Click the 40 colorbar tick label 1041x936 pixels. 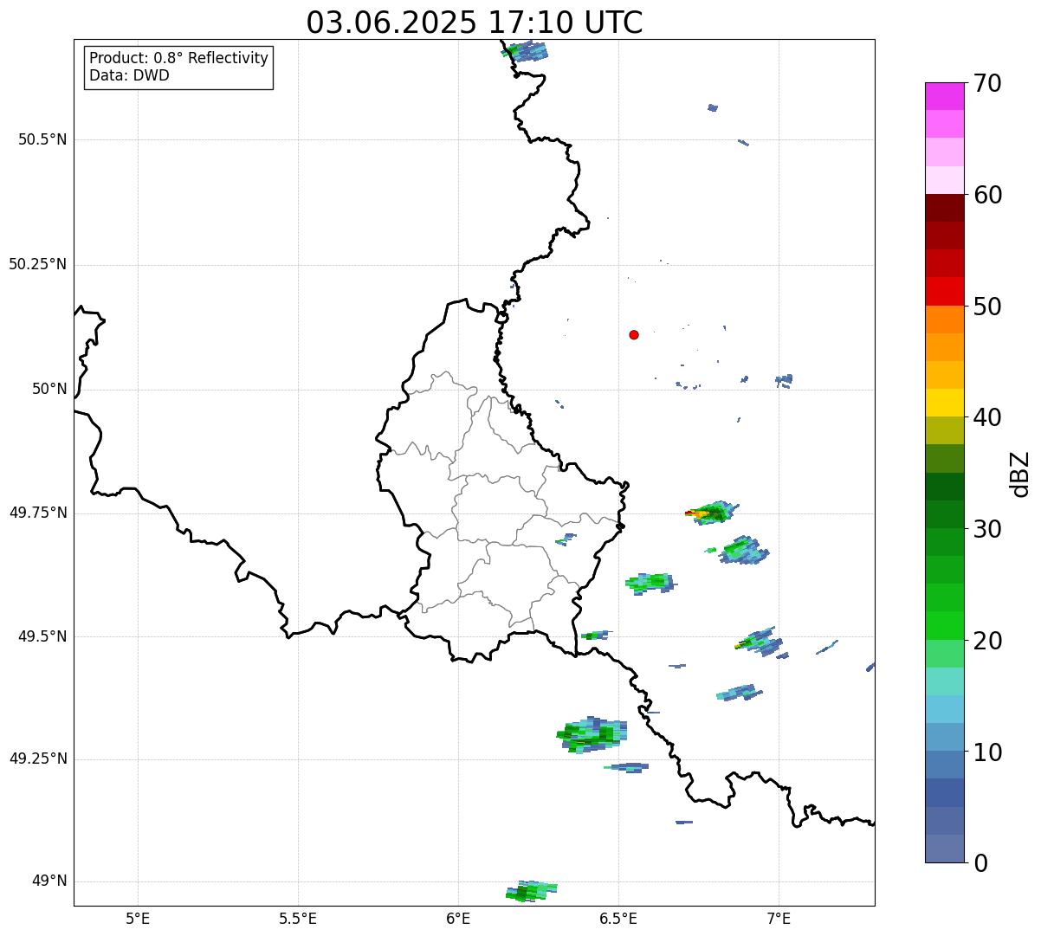[986, 417]
